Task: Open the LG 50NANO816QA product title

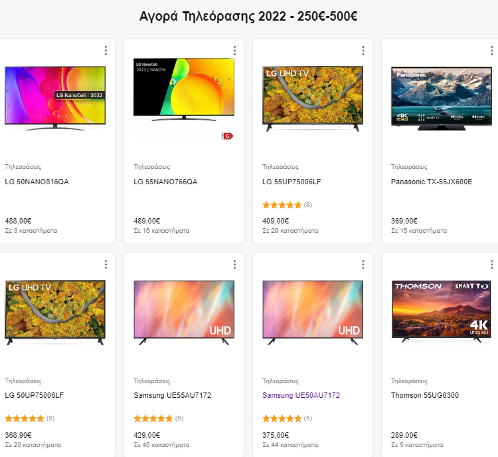Action: pos(37,182)
